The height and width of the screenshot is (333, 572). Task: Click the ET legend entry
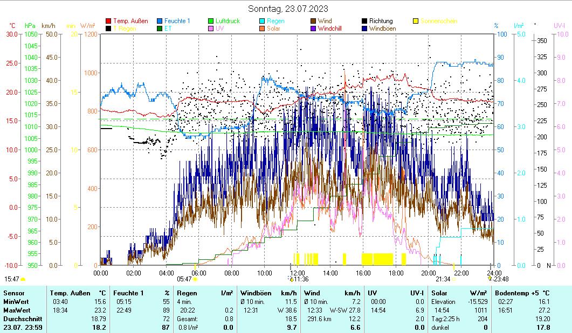168,29
